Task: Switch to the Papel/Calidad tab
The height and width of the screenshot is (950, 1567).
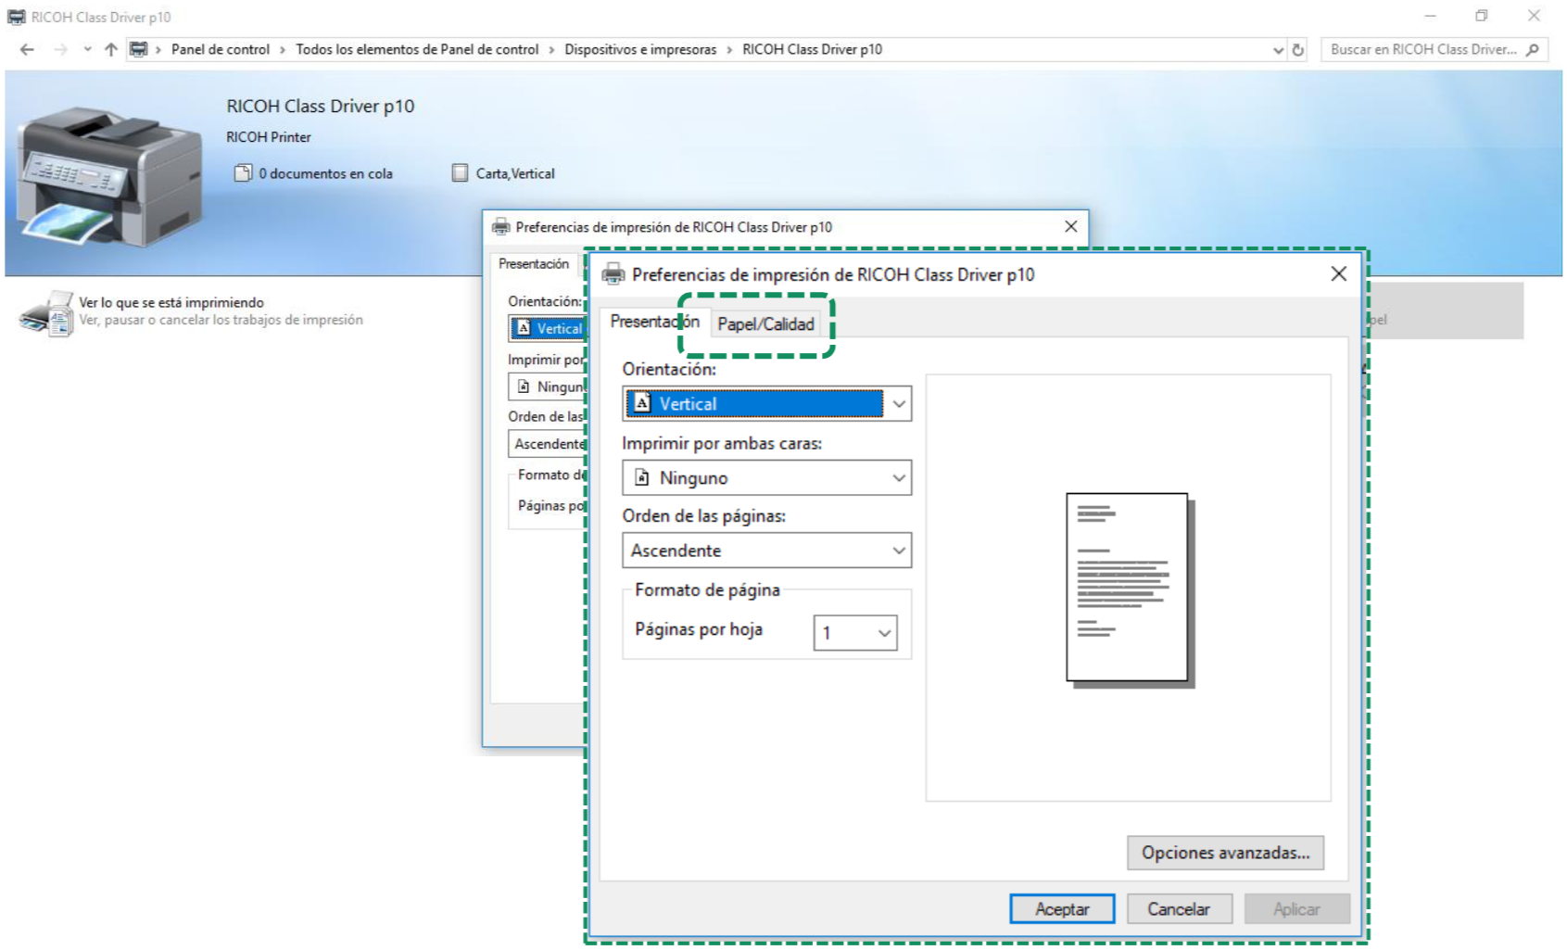Action: [x=765, y=323]
